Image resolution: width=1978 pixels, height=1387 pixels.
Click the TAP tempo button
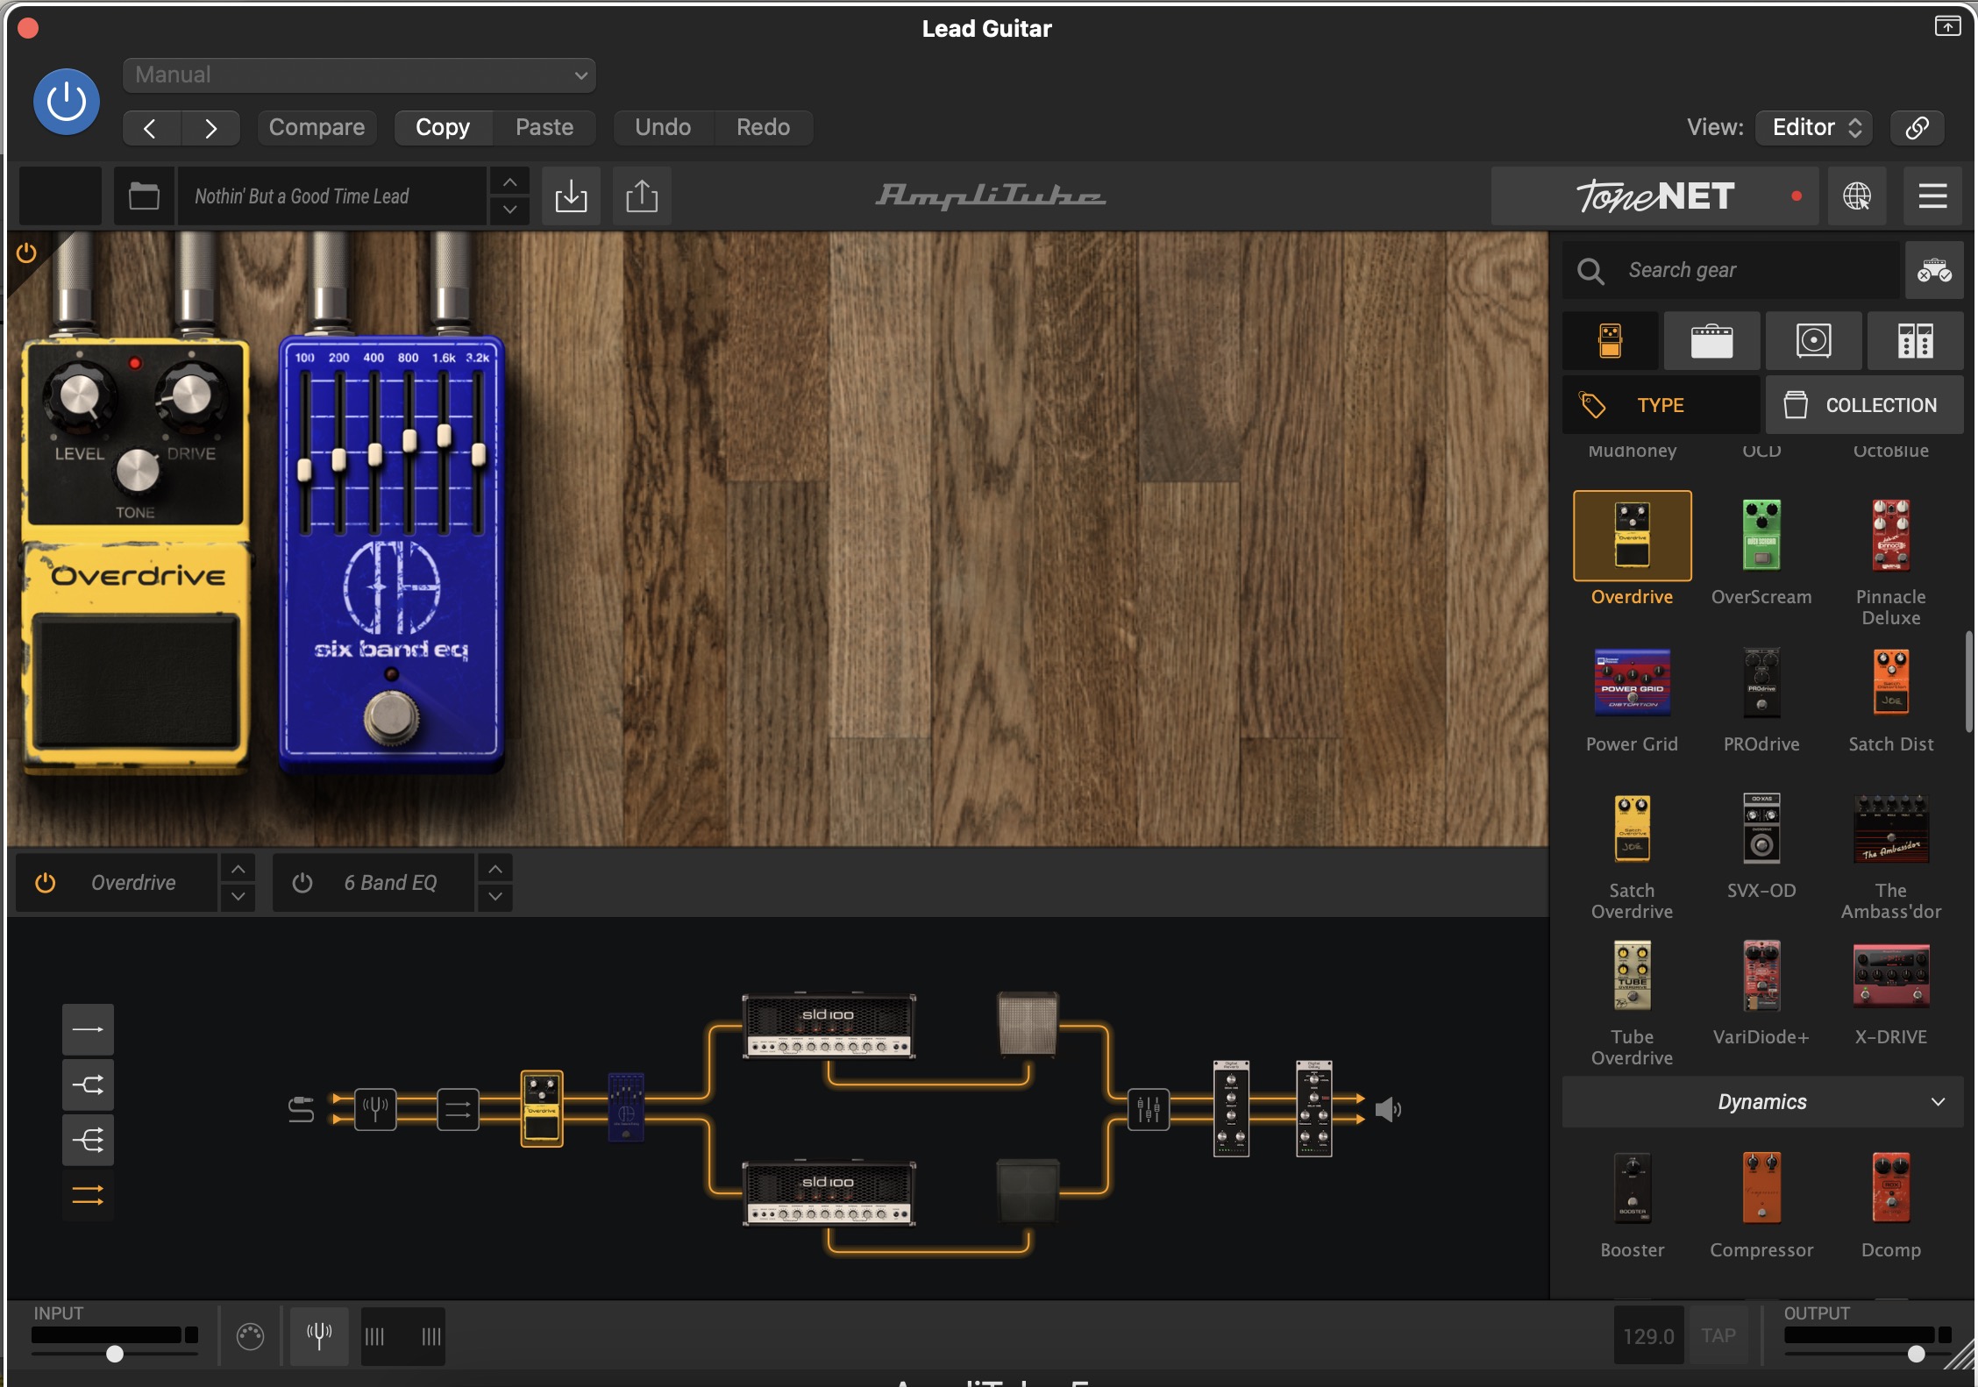tap(1718, 1336)
